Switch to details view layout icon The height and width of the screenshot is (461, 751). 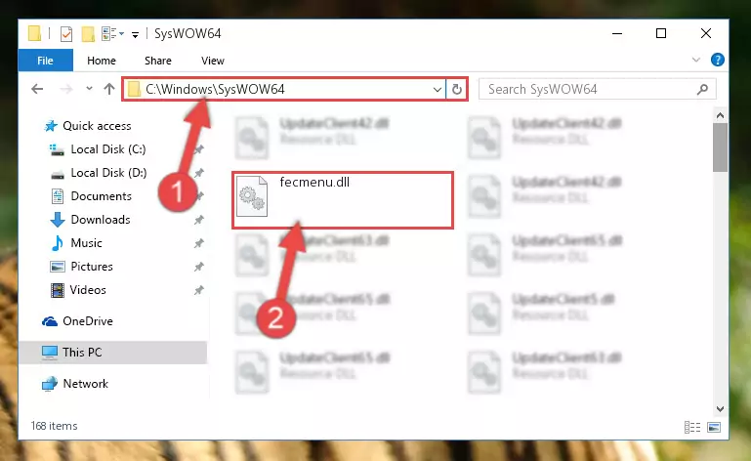click(x=692, y=427)
